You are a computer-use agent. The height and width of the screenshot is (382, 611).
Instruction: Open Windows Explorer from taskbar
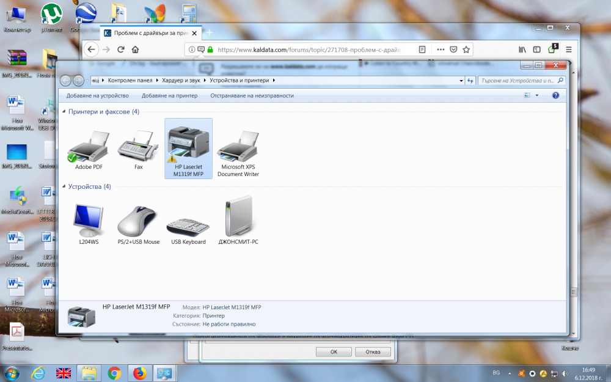click(x=89, y=373)
